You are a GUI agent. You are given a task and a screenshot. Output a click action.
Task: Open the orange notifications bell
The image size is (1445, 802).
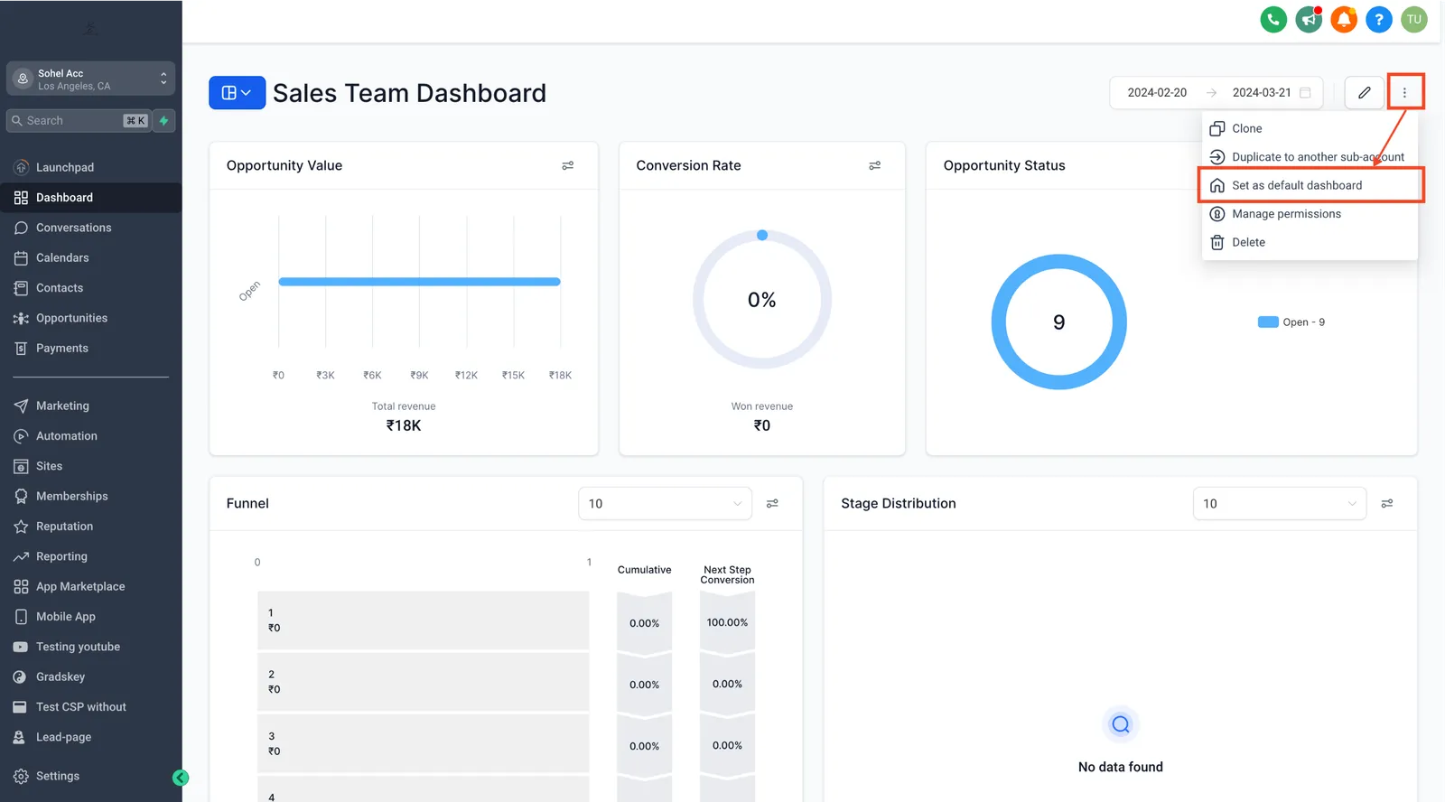(x=1344, y=19)
